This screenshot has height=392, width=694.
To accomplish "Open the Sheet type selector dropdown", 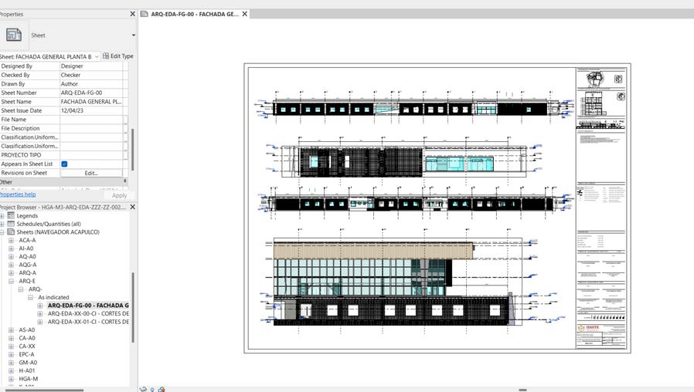I will (x=133, y=35).
